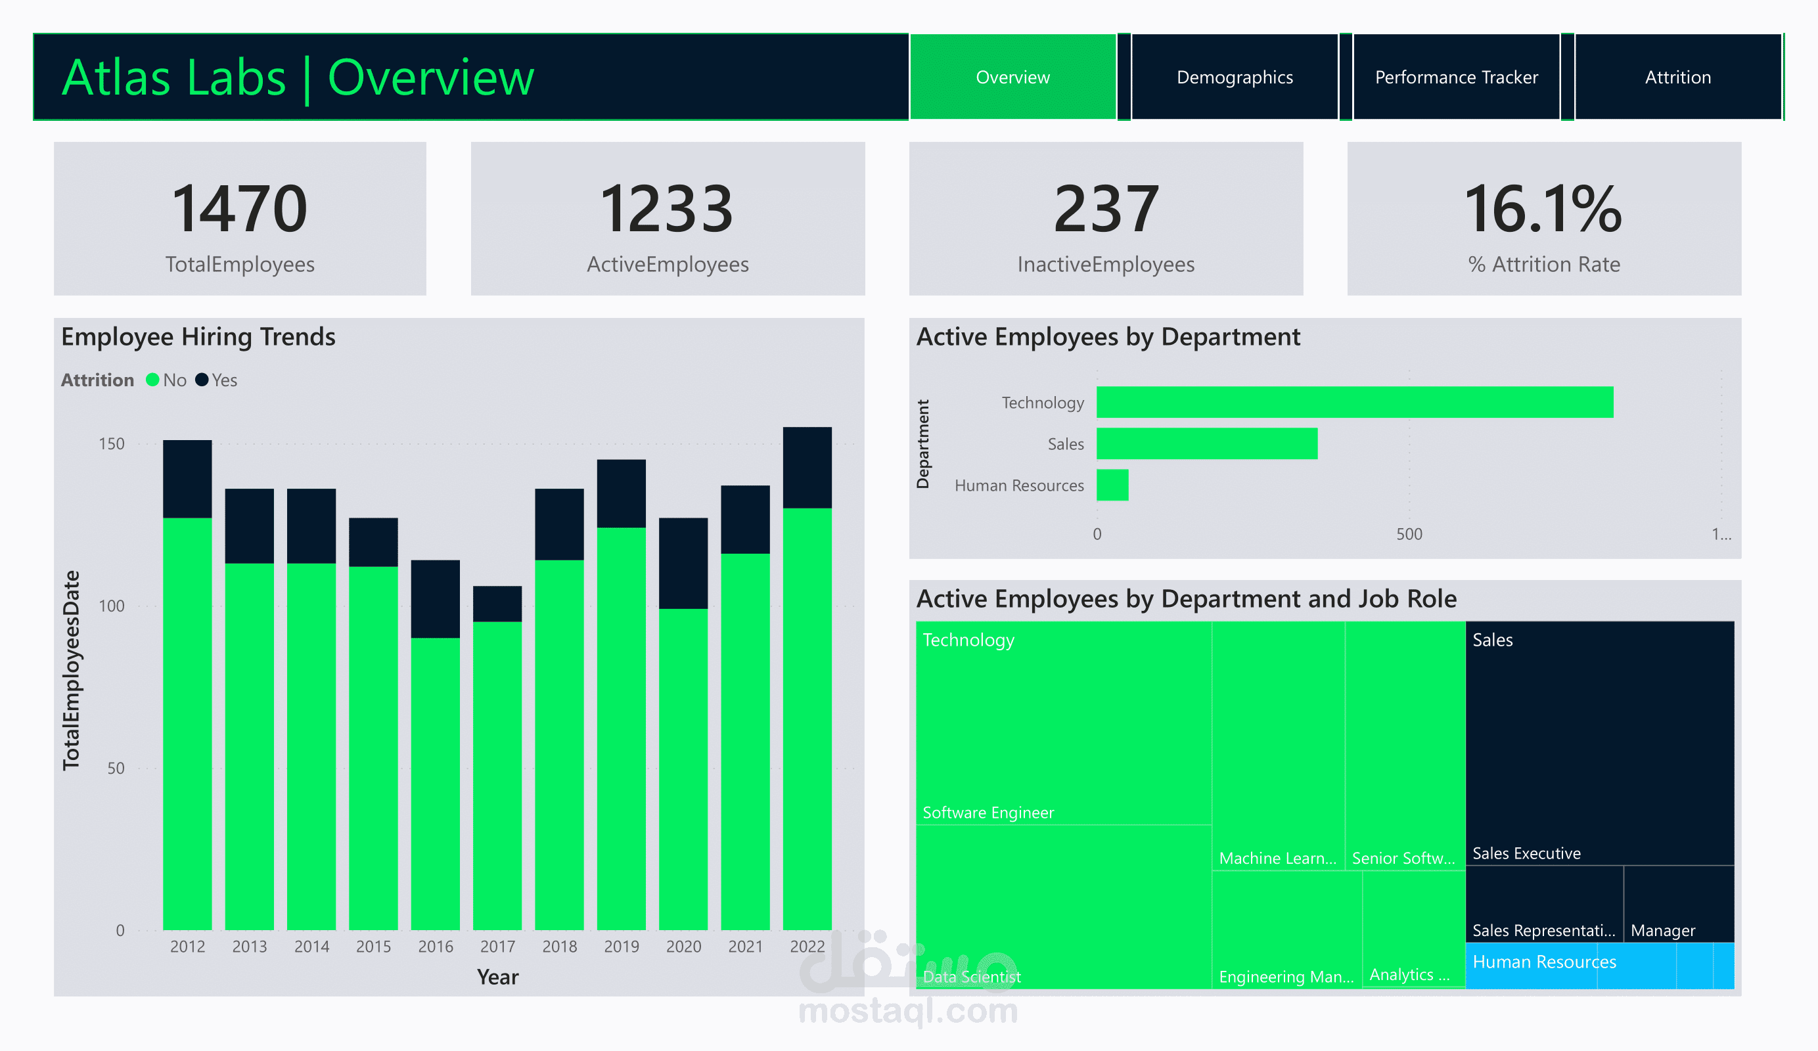Click the Overview navigation button
Screen dimensions: 1818x1051
click(x=1013, y=76)
